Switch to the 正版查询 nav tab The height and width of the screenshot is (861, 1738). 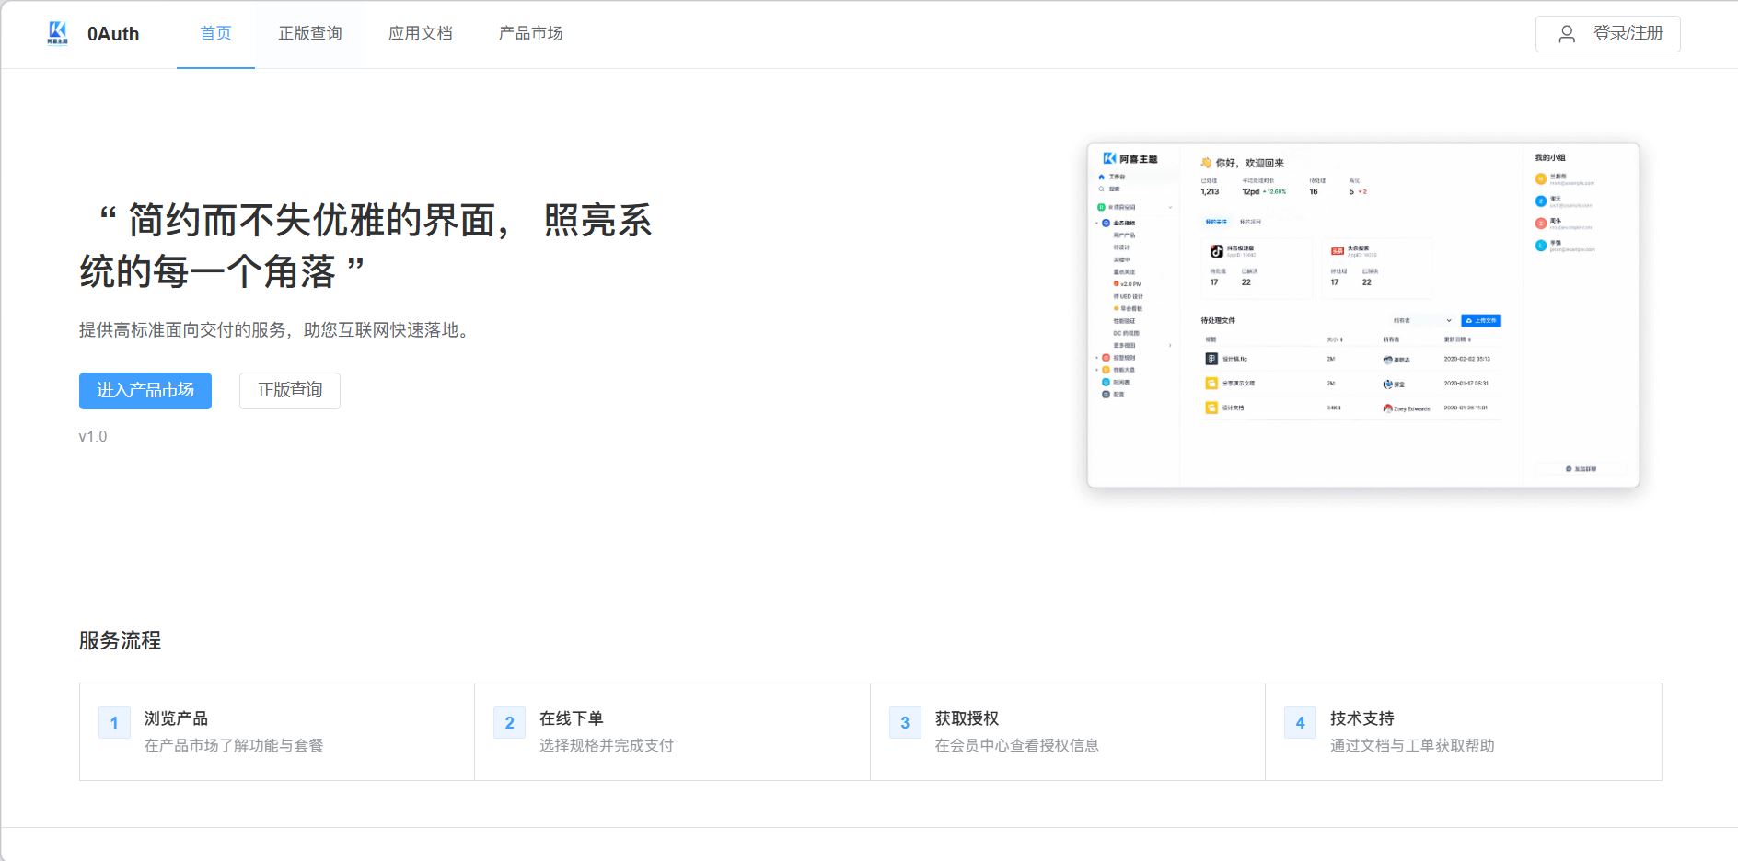[x=310, y=34]
